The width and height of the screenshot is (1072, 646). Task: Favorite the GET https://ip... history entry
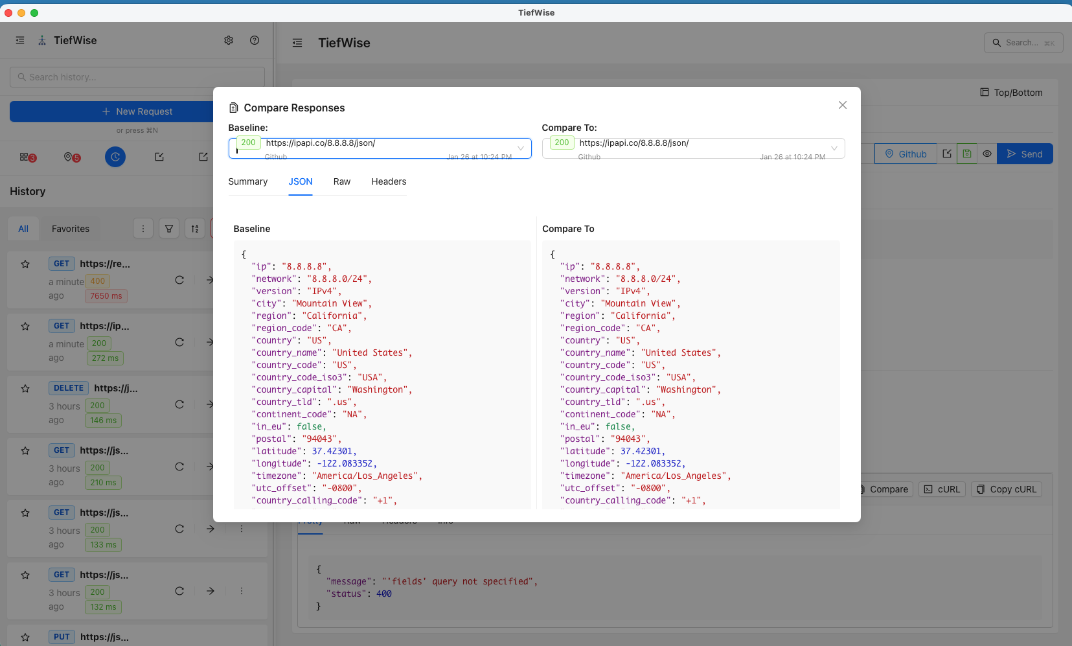pos(25,327)
